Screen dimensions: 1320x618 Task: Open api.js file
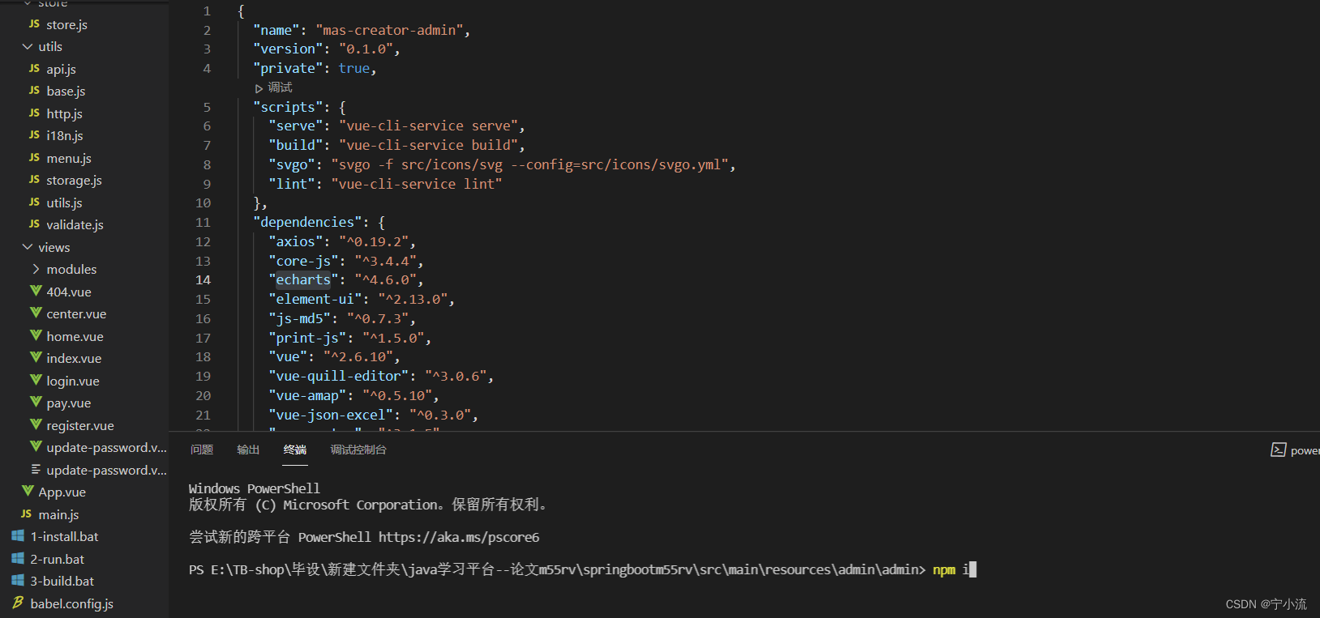tap(61, 69)
